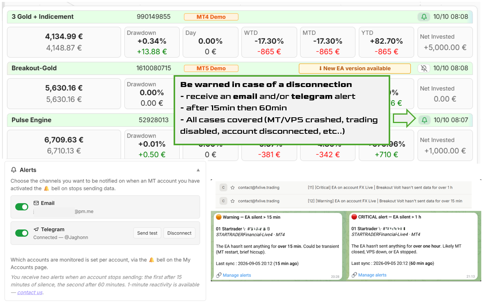Select account number 990149855

coord(154,17)
